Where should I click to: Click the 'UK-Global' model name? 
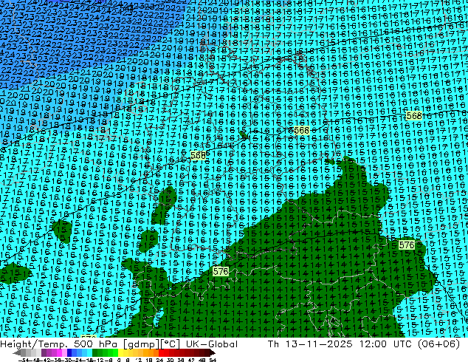click(x=212, y=344)
